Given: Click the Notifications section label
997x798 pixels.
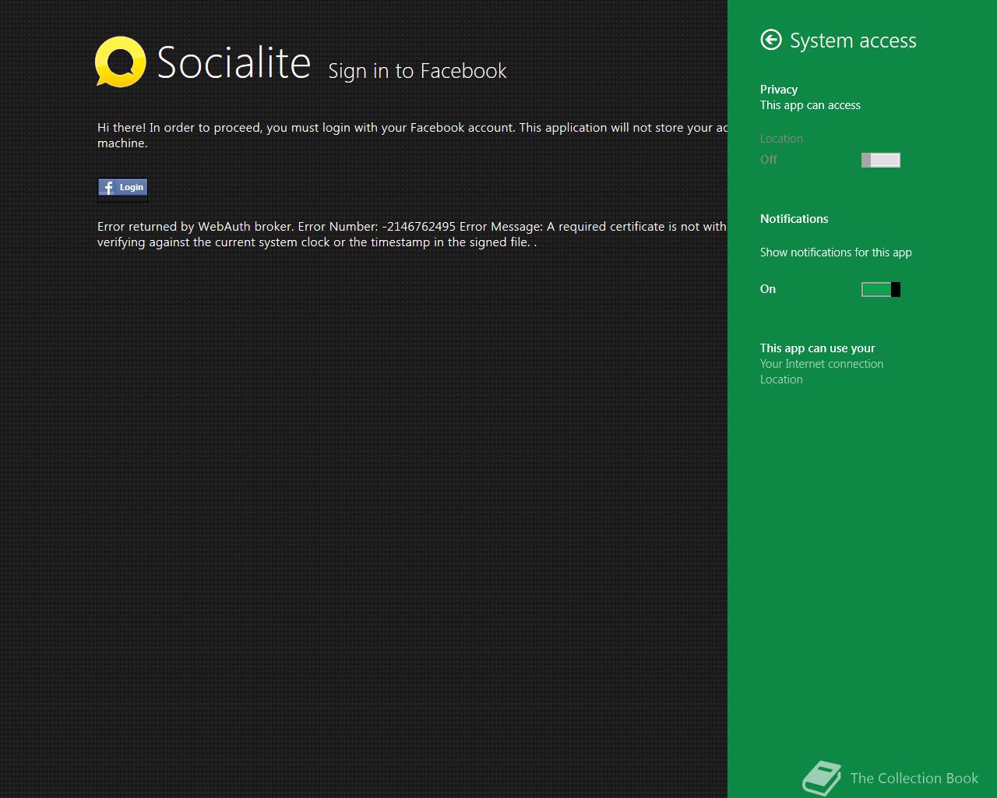Looking at the screenshot, I should click(794, 219).
